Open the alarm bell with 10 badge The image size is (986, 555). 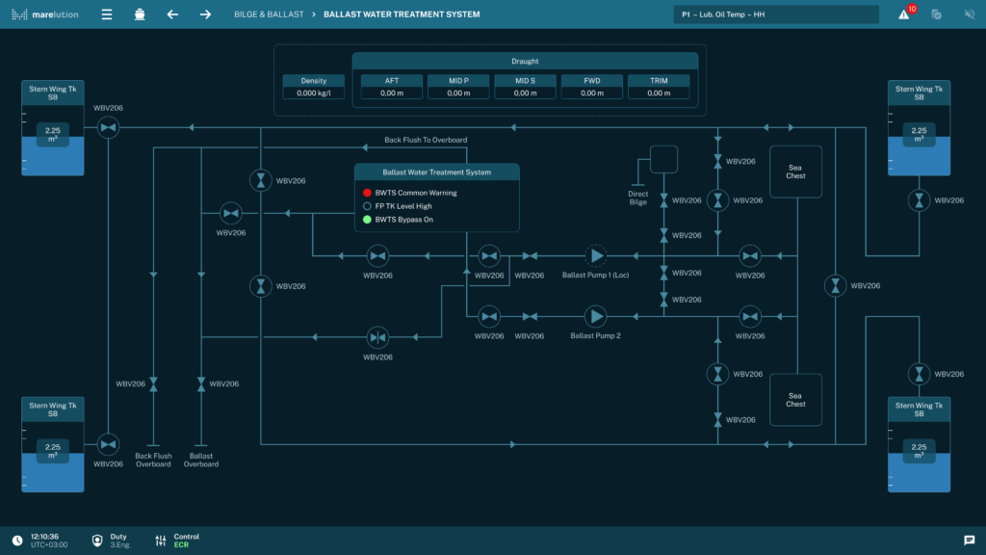click(905, 13)
